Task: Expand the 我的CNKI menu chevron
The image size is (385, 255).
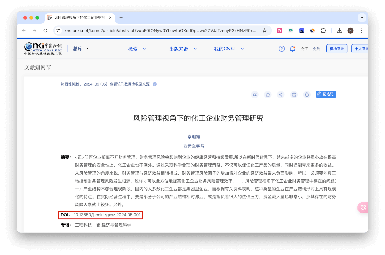Action: 242,49
